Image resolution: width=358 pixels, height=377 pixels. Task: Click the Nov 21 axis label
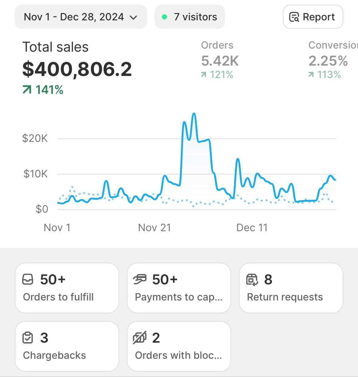point(155,228)
